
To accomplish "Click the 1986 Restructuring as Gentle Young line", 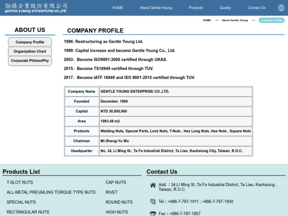I will point(103,42).
